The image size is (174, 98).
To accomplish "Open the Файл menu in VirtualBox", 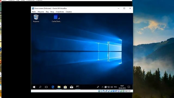I will 34,12.
